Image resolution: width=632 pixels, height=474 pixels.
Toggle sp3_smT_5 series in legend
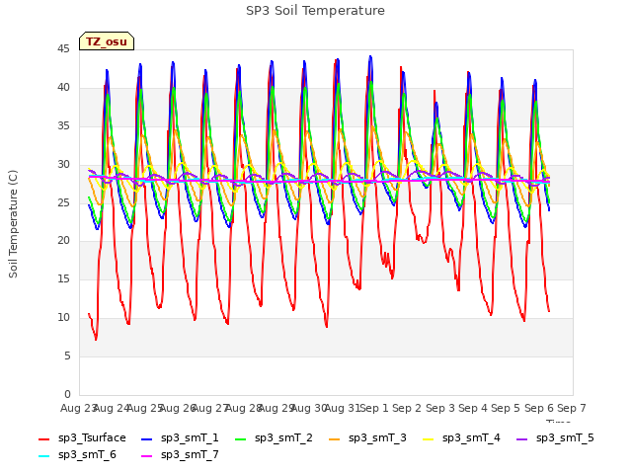[555, 437]
